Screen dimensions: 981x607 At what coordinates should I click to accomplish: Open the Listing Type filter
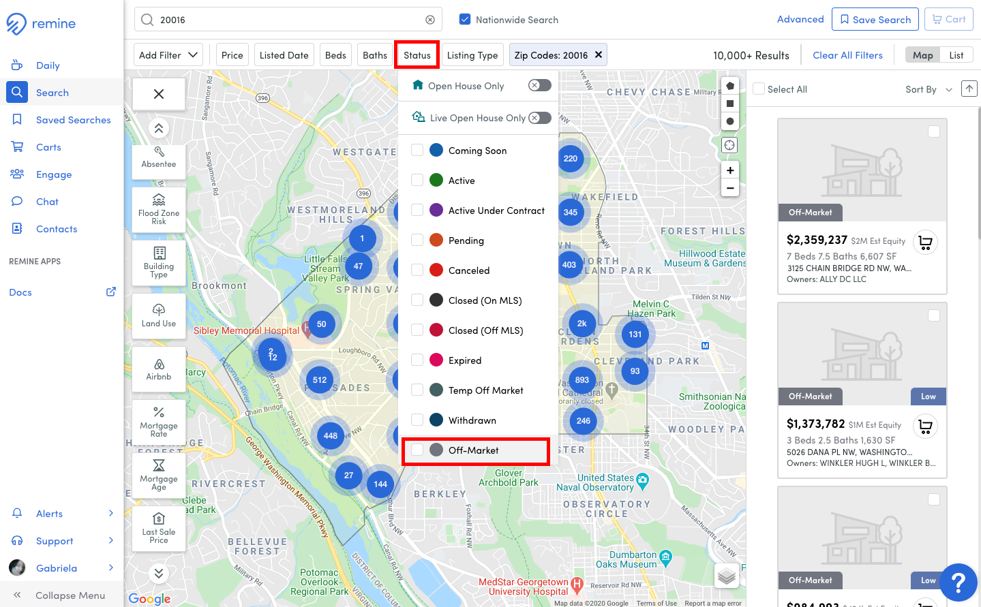point(472,55)
